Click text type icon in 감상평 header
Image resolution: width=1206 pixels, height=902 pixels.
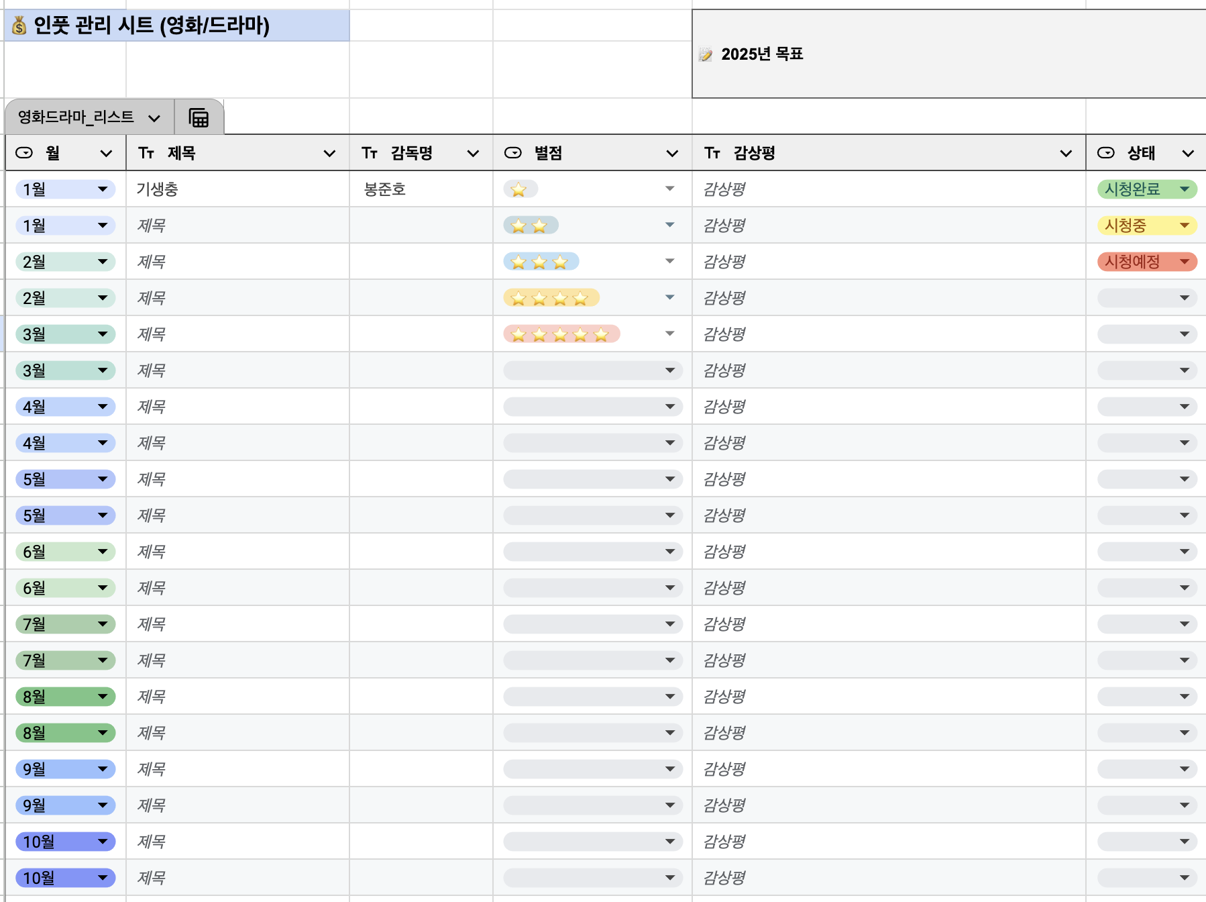(x=712, y=153)
